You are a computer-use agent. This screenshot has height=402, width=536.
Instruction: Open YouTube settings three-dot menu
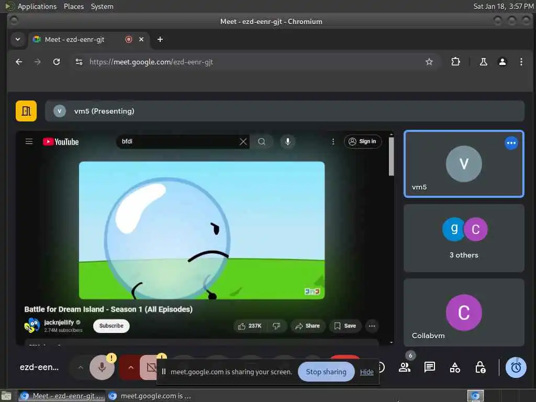point(333,141)
